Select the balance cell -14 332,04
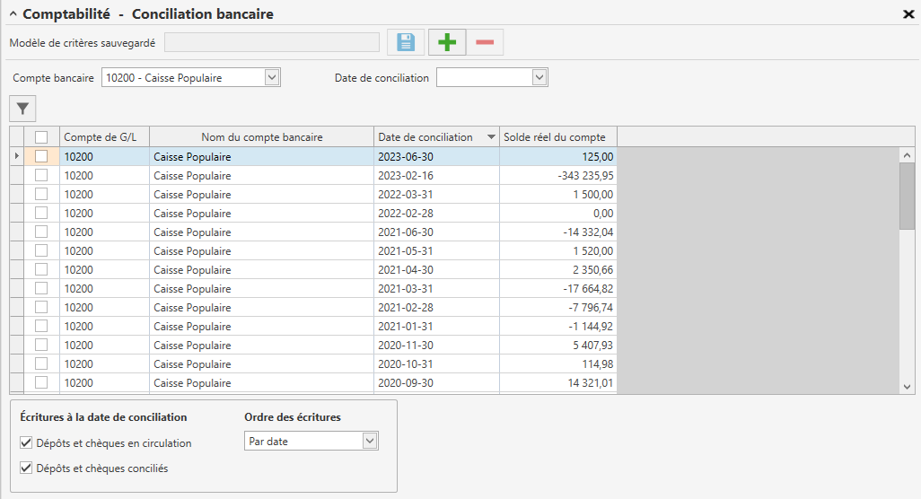921x499 pixels. tap(558, 232)
